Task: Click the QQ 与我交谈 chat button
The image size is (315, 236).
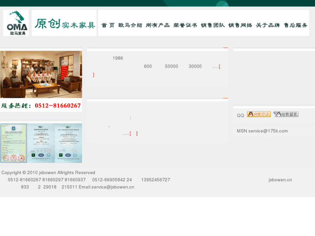Action: click(x=259, y=114)
